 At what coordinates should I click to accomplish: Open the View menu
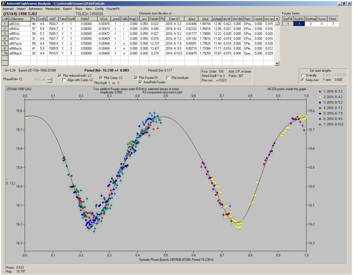click(x=89, y=9)
